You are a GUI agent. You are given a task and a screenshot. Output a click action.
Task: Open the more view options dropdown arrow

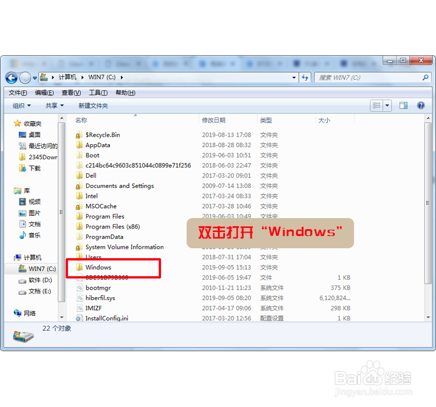click(387, 105)
